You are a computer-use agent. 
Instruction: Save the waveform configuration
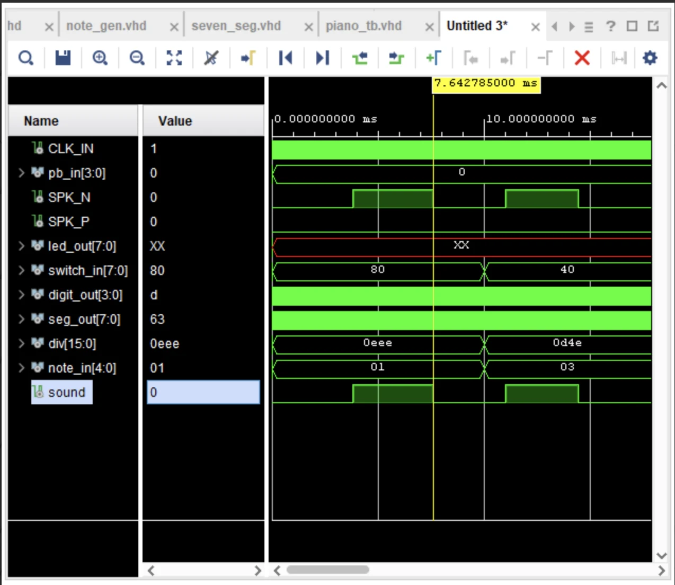(63, 58)
